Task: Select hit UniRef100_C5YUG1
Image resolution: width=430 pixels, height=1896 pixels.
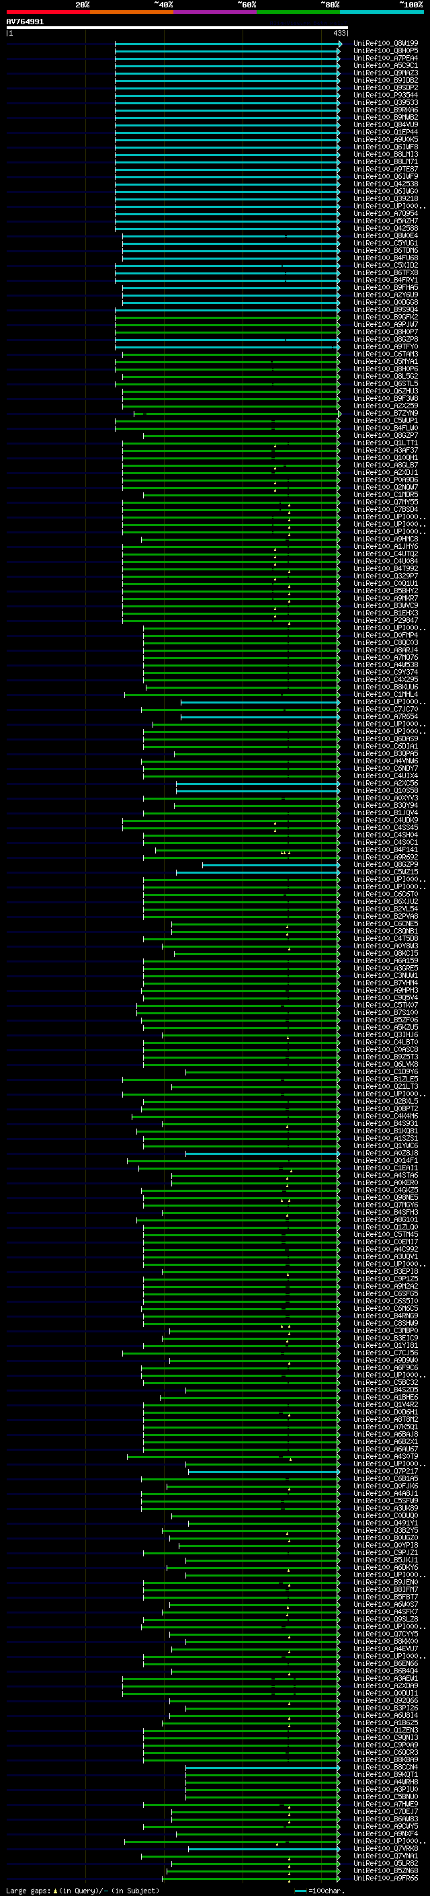Action: (386, 243)
